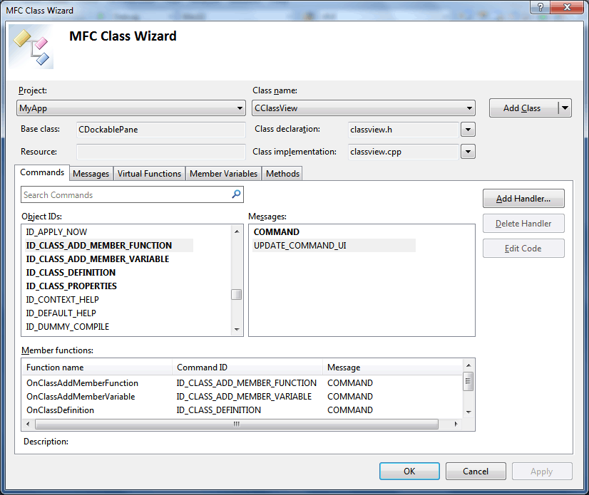Go to the Methods tab
This screenshot has width=589, height=495.
pyautogui.click(x=282, y=173)
